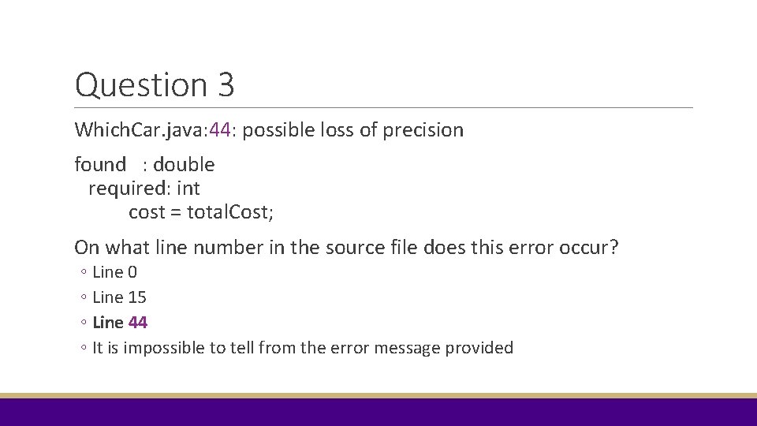Select the "found : double" line

pos(145,165)
